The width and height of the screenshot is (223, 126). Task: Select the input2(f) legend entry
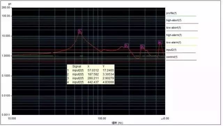click(x=171, y=50)
